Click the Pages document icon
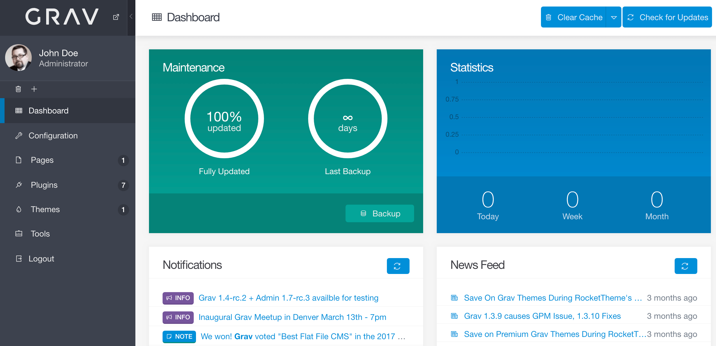This screenshot has width=716, height=346. (x=19, y=160)
